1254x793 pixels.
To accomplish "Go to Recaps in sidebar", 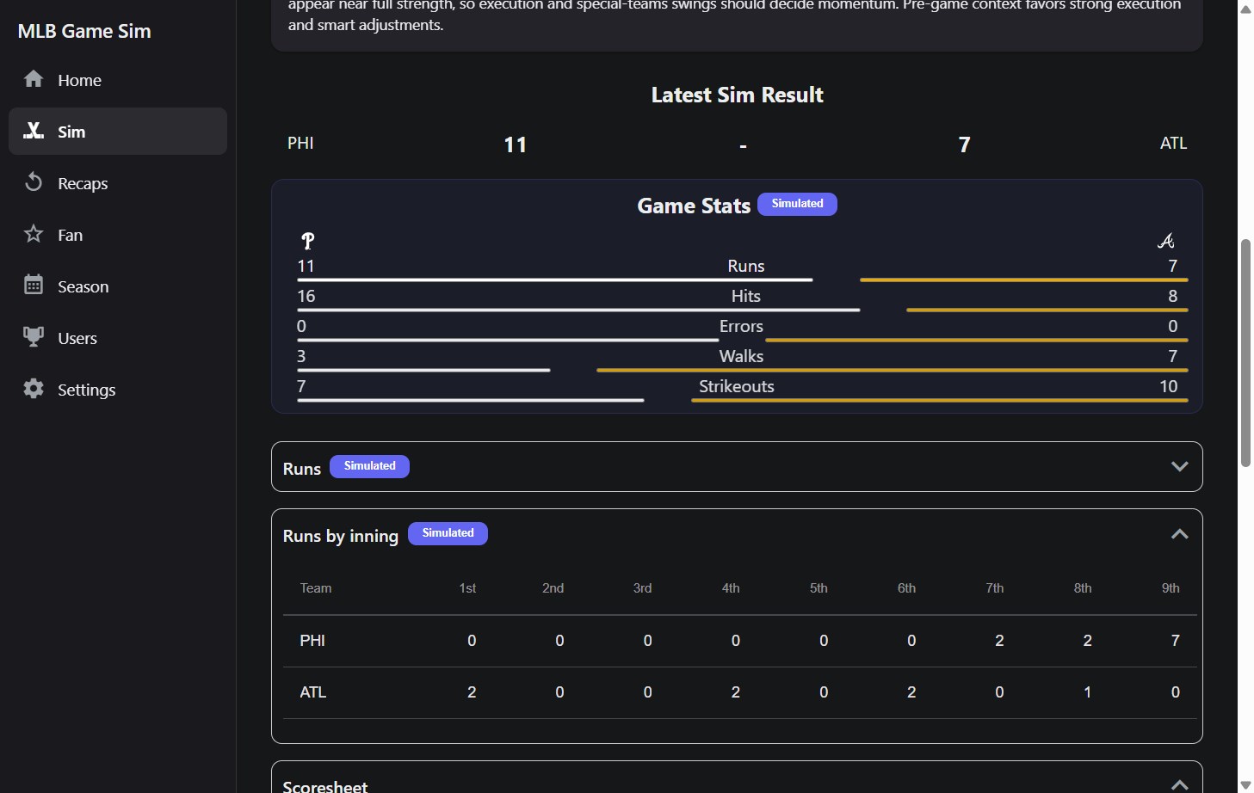I will coord(118,183).
